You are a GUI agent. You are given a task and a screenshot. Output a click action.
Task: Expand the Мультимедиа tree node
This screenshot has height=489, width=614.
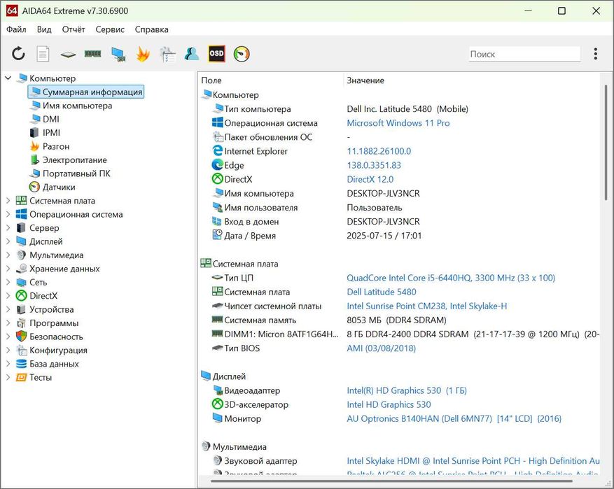point(8,255)
